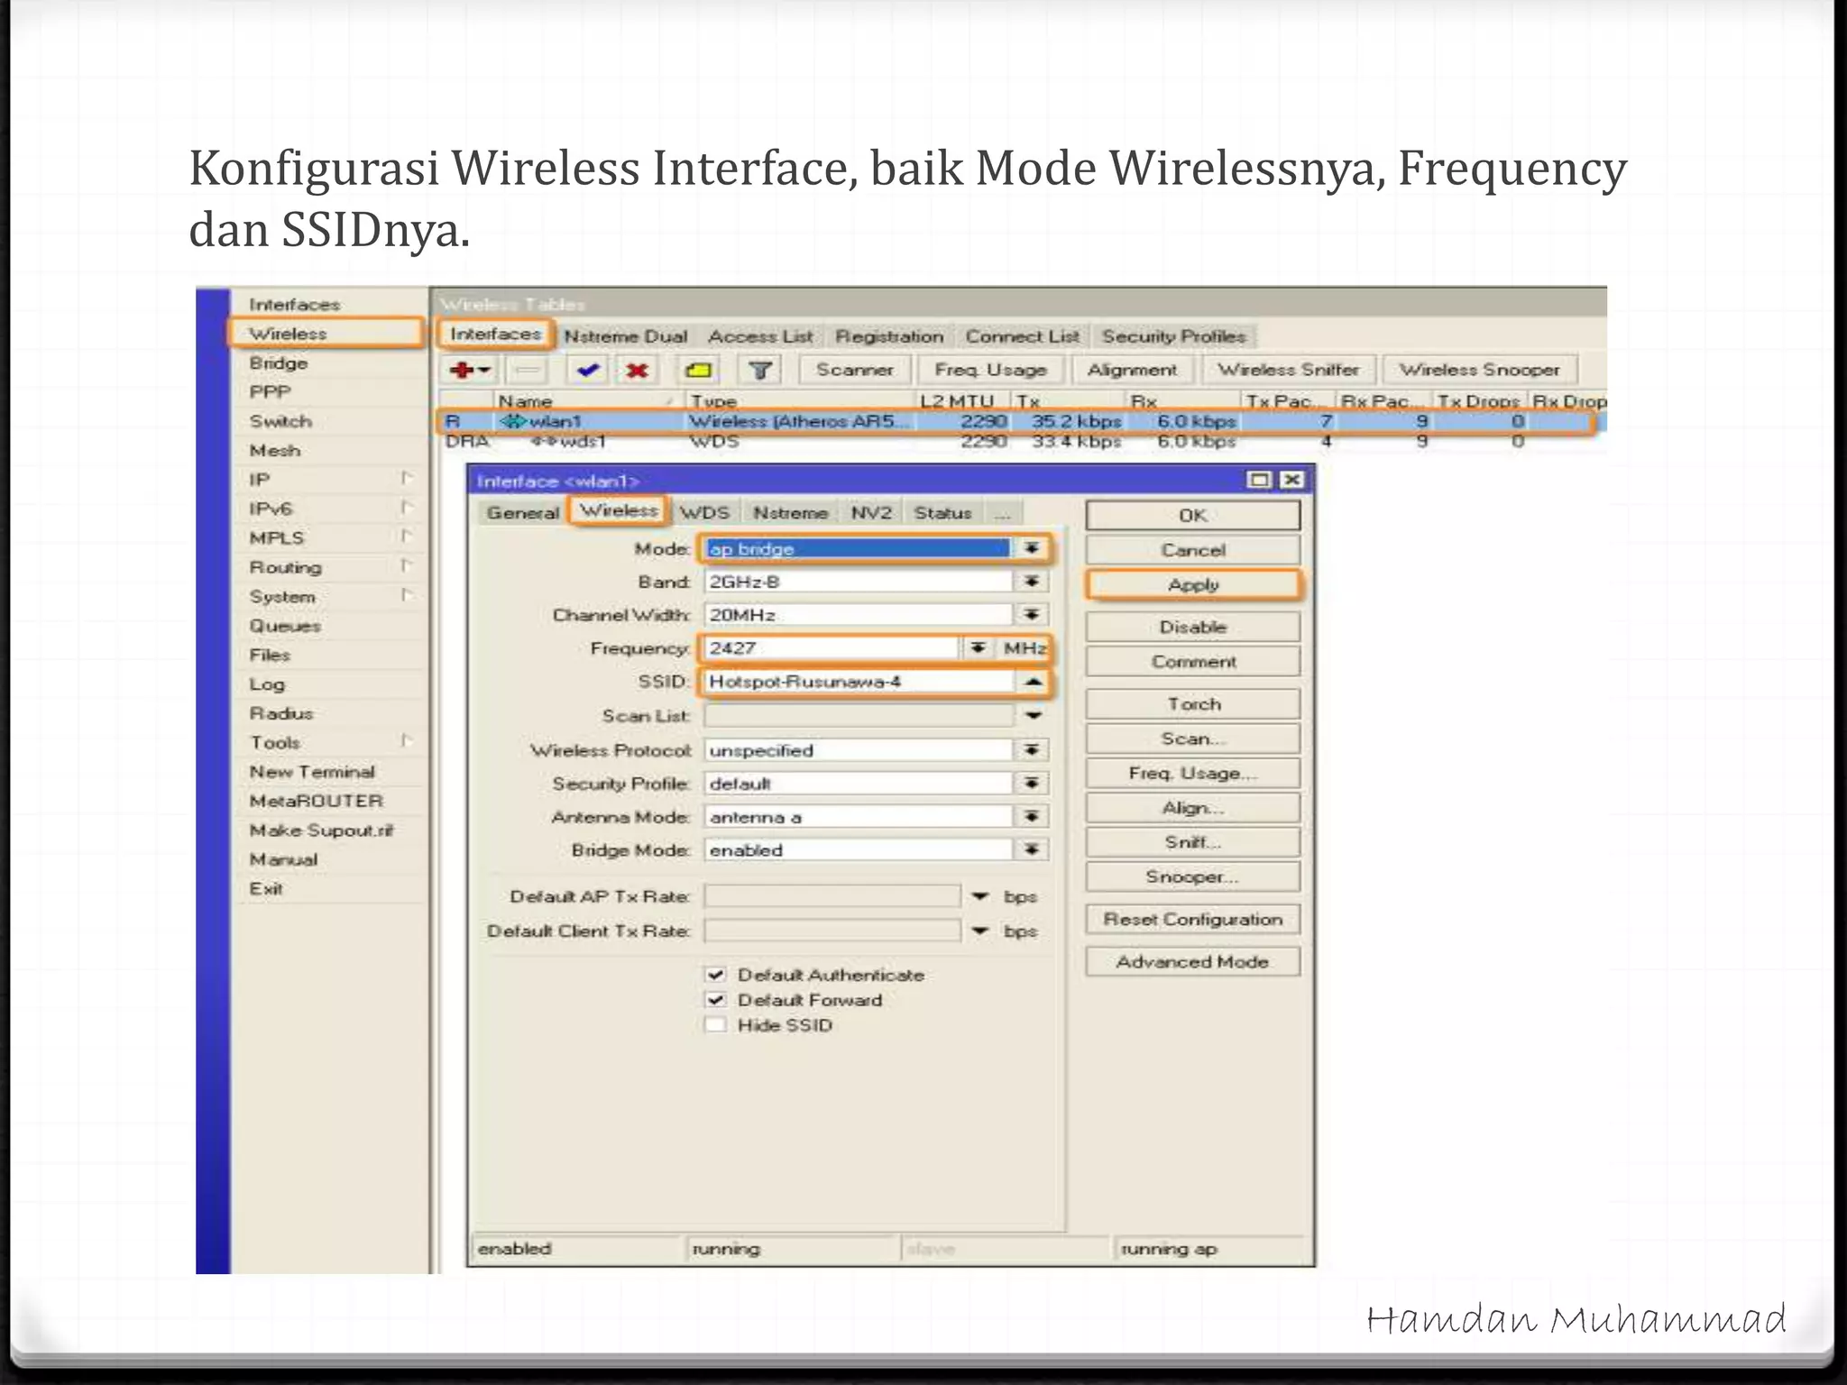Click the Alignment toolbar button
This screenshot has width=1847, height=1385.
pos(1132,370)
